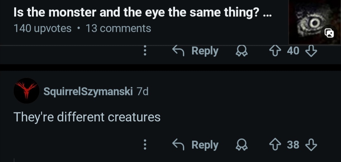The width and height of the screenshot is (341, 162).
Task: Open the gallery icon on post thumbnail
Action: (x=329, y=33)
